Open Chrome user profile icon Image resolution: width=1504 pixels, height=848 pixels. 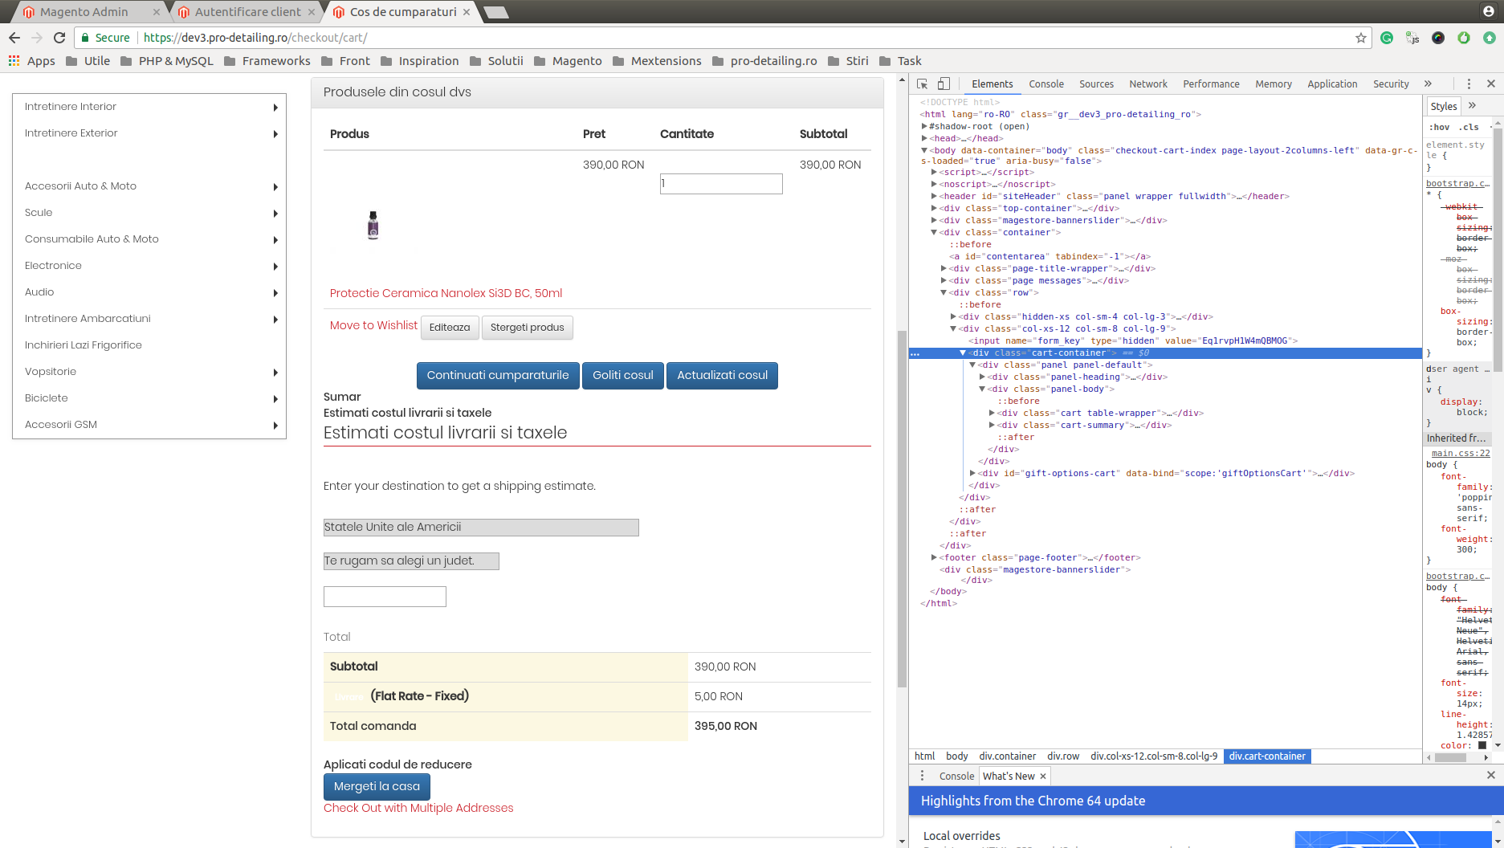[1488, 11]
